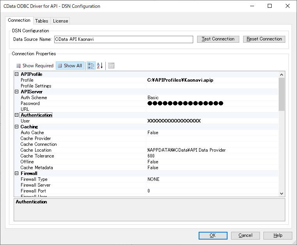Click the property grid scrollbar thumb
Viewport: 297px width, 245px height.
281,94
